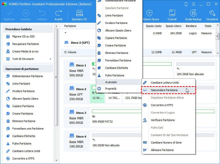The height and width of the screenshot is (164, 220).
Task: Select Disco 3 disk entry
Action: 77,117
